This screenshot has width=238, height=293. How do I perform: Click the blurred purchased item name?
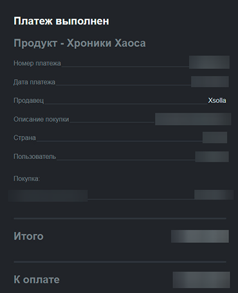click(48, 196)
